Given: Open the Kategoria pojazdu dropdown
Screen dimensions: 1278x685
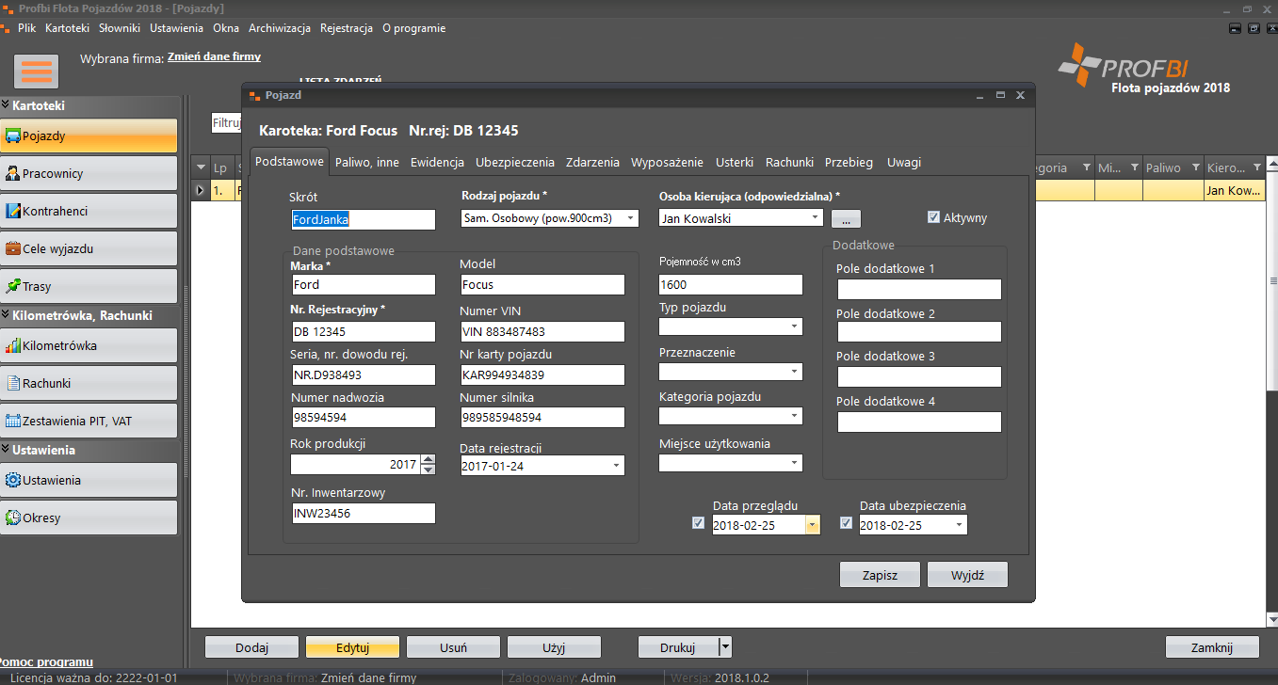Looking at the screenshot, I should pyautogui.click(x=795, y=416).
